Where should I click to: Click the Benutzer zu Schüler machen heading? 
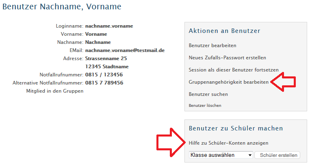coord(236,128)
